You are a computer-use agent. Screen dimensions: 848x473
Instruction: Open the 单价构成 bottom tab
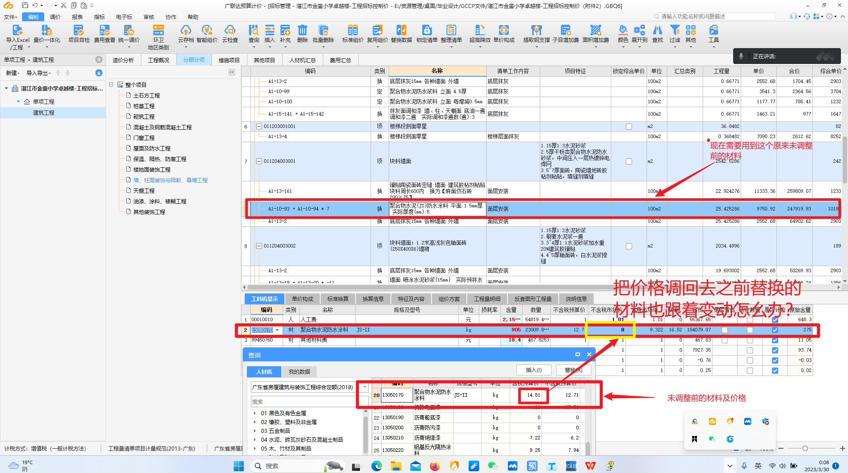pyautogui.click(x=303, y=299)
